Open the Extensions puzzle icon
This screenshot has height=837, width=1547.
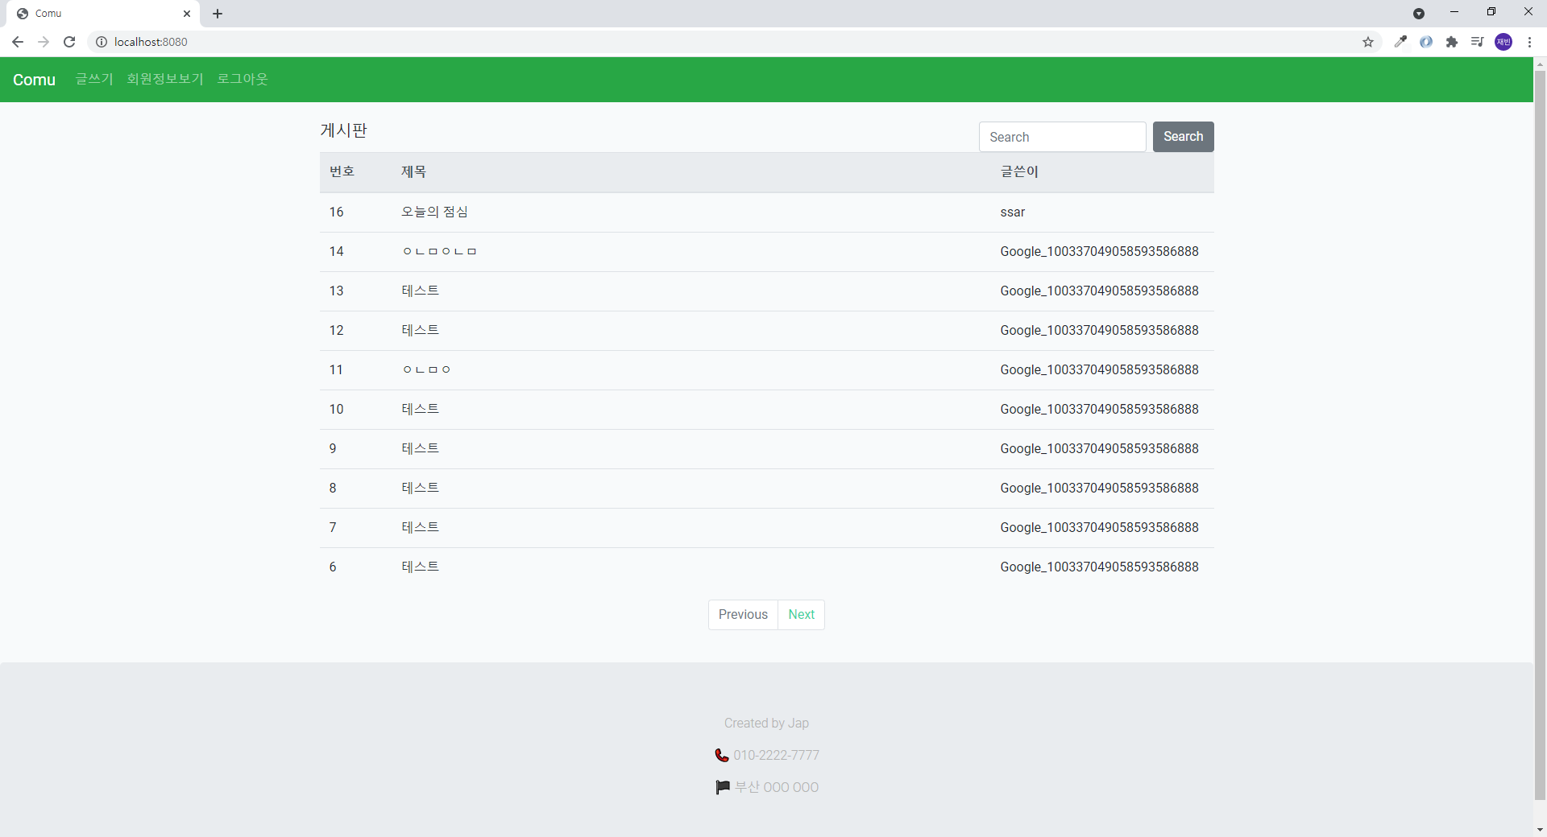[1452, 42]
